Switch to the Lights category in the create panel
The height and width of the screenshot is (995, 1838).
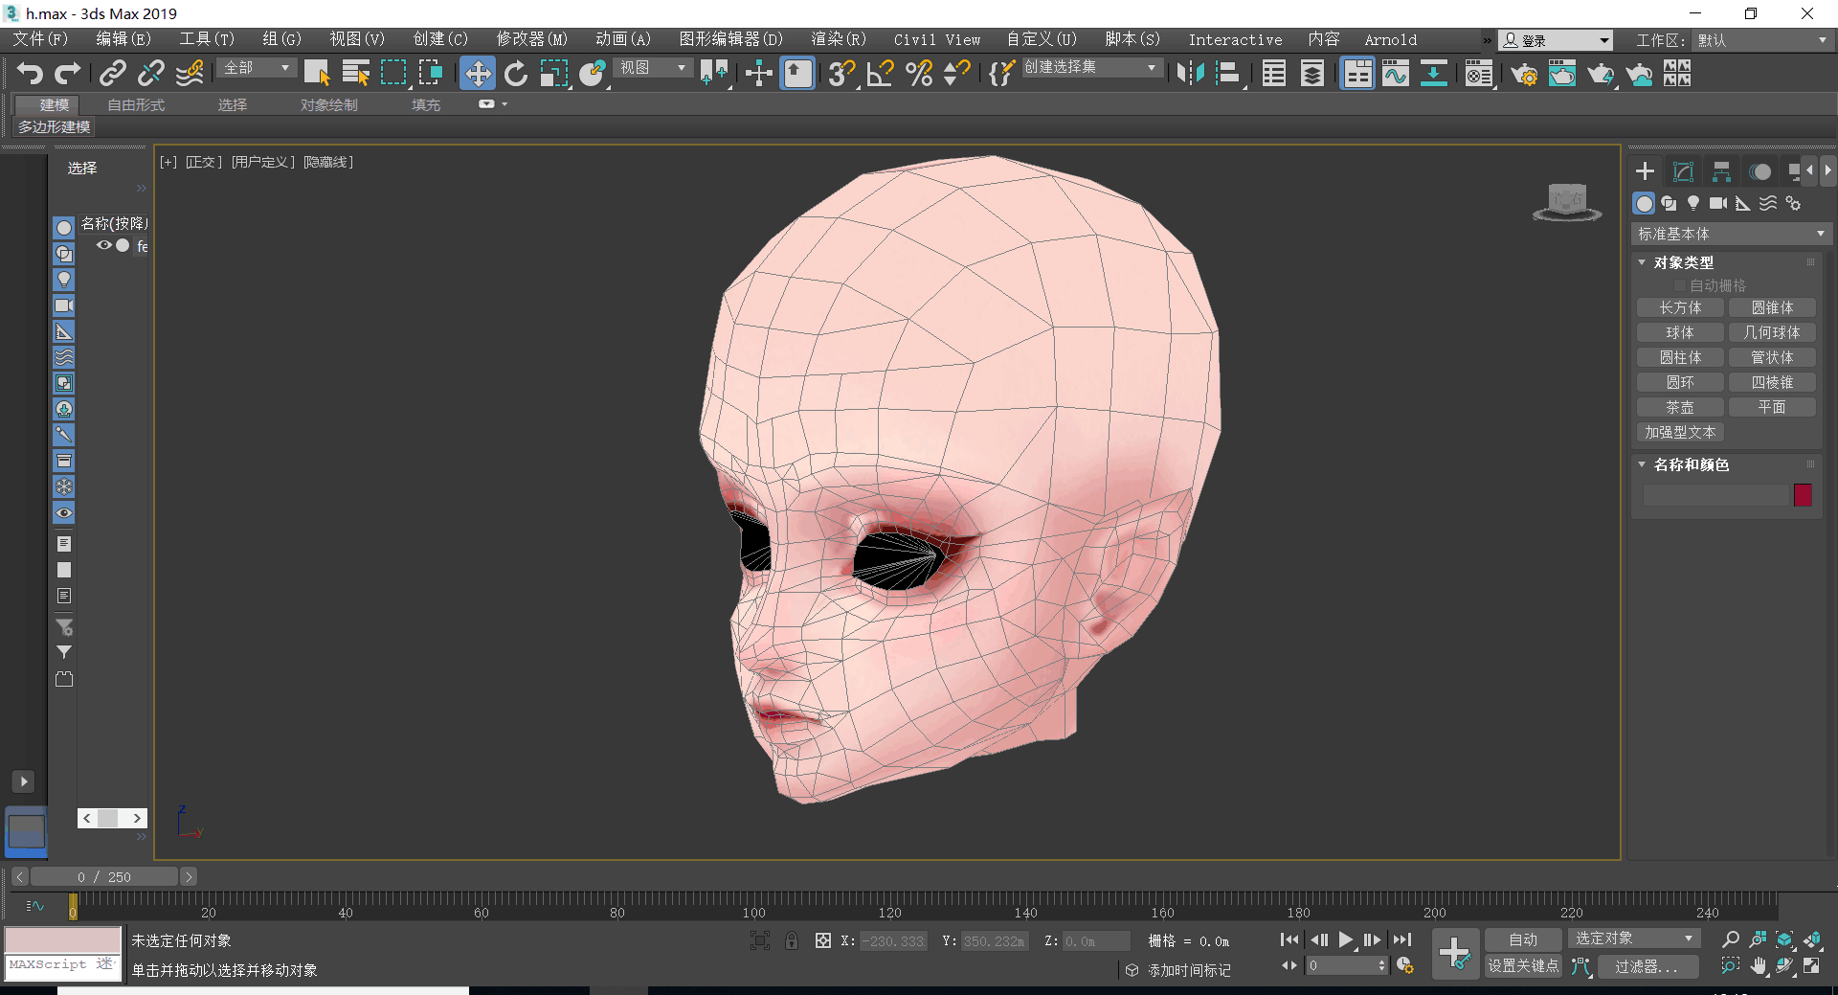[1693, 203]
